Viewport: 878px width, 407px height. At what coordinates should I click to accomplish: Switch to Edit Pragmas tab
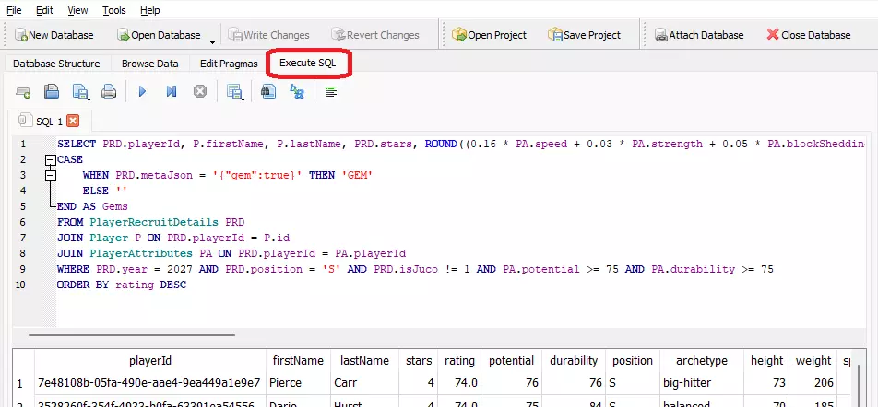click(x=229, y=64)
